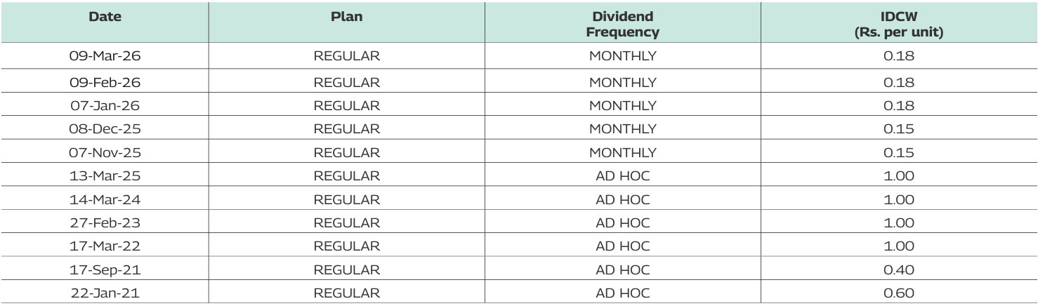Click the Plan column header
Viewport: 1038px width, 306px height.
(346, 17)
